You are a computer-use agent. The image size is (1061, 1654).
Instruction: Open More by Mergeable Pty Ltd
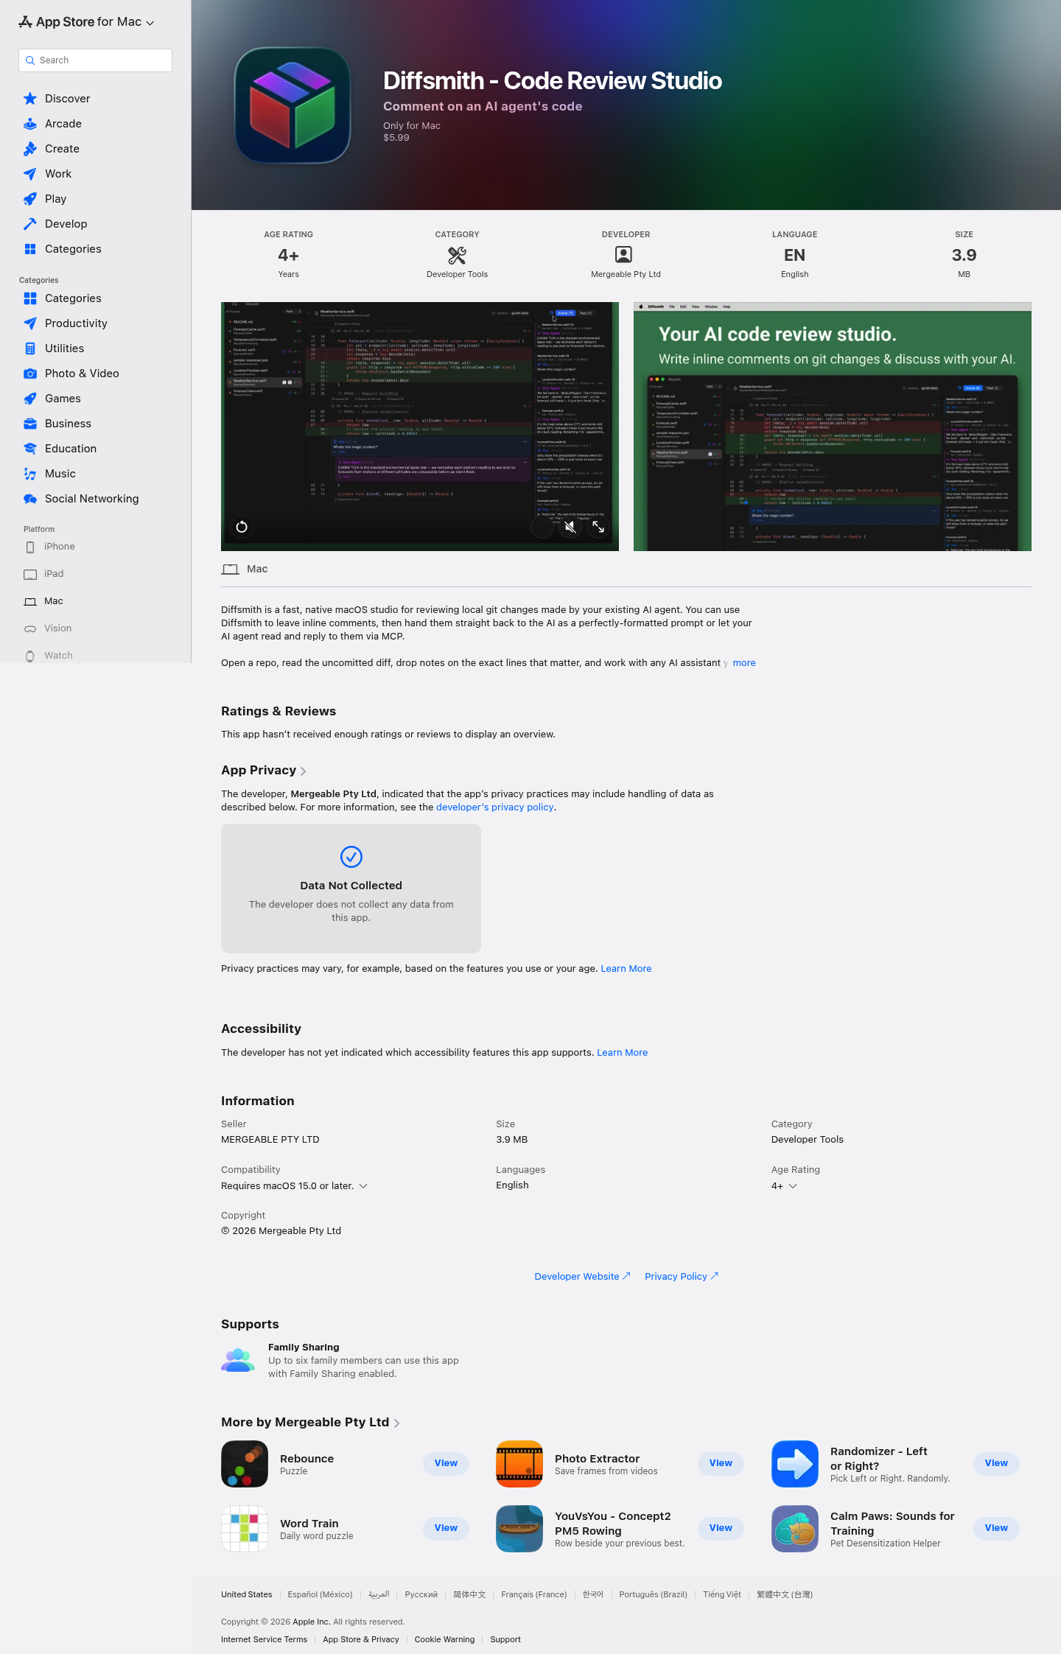[x=310, y=1422]
